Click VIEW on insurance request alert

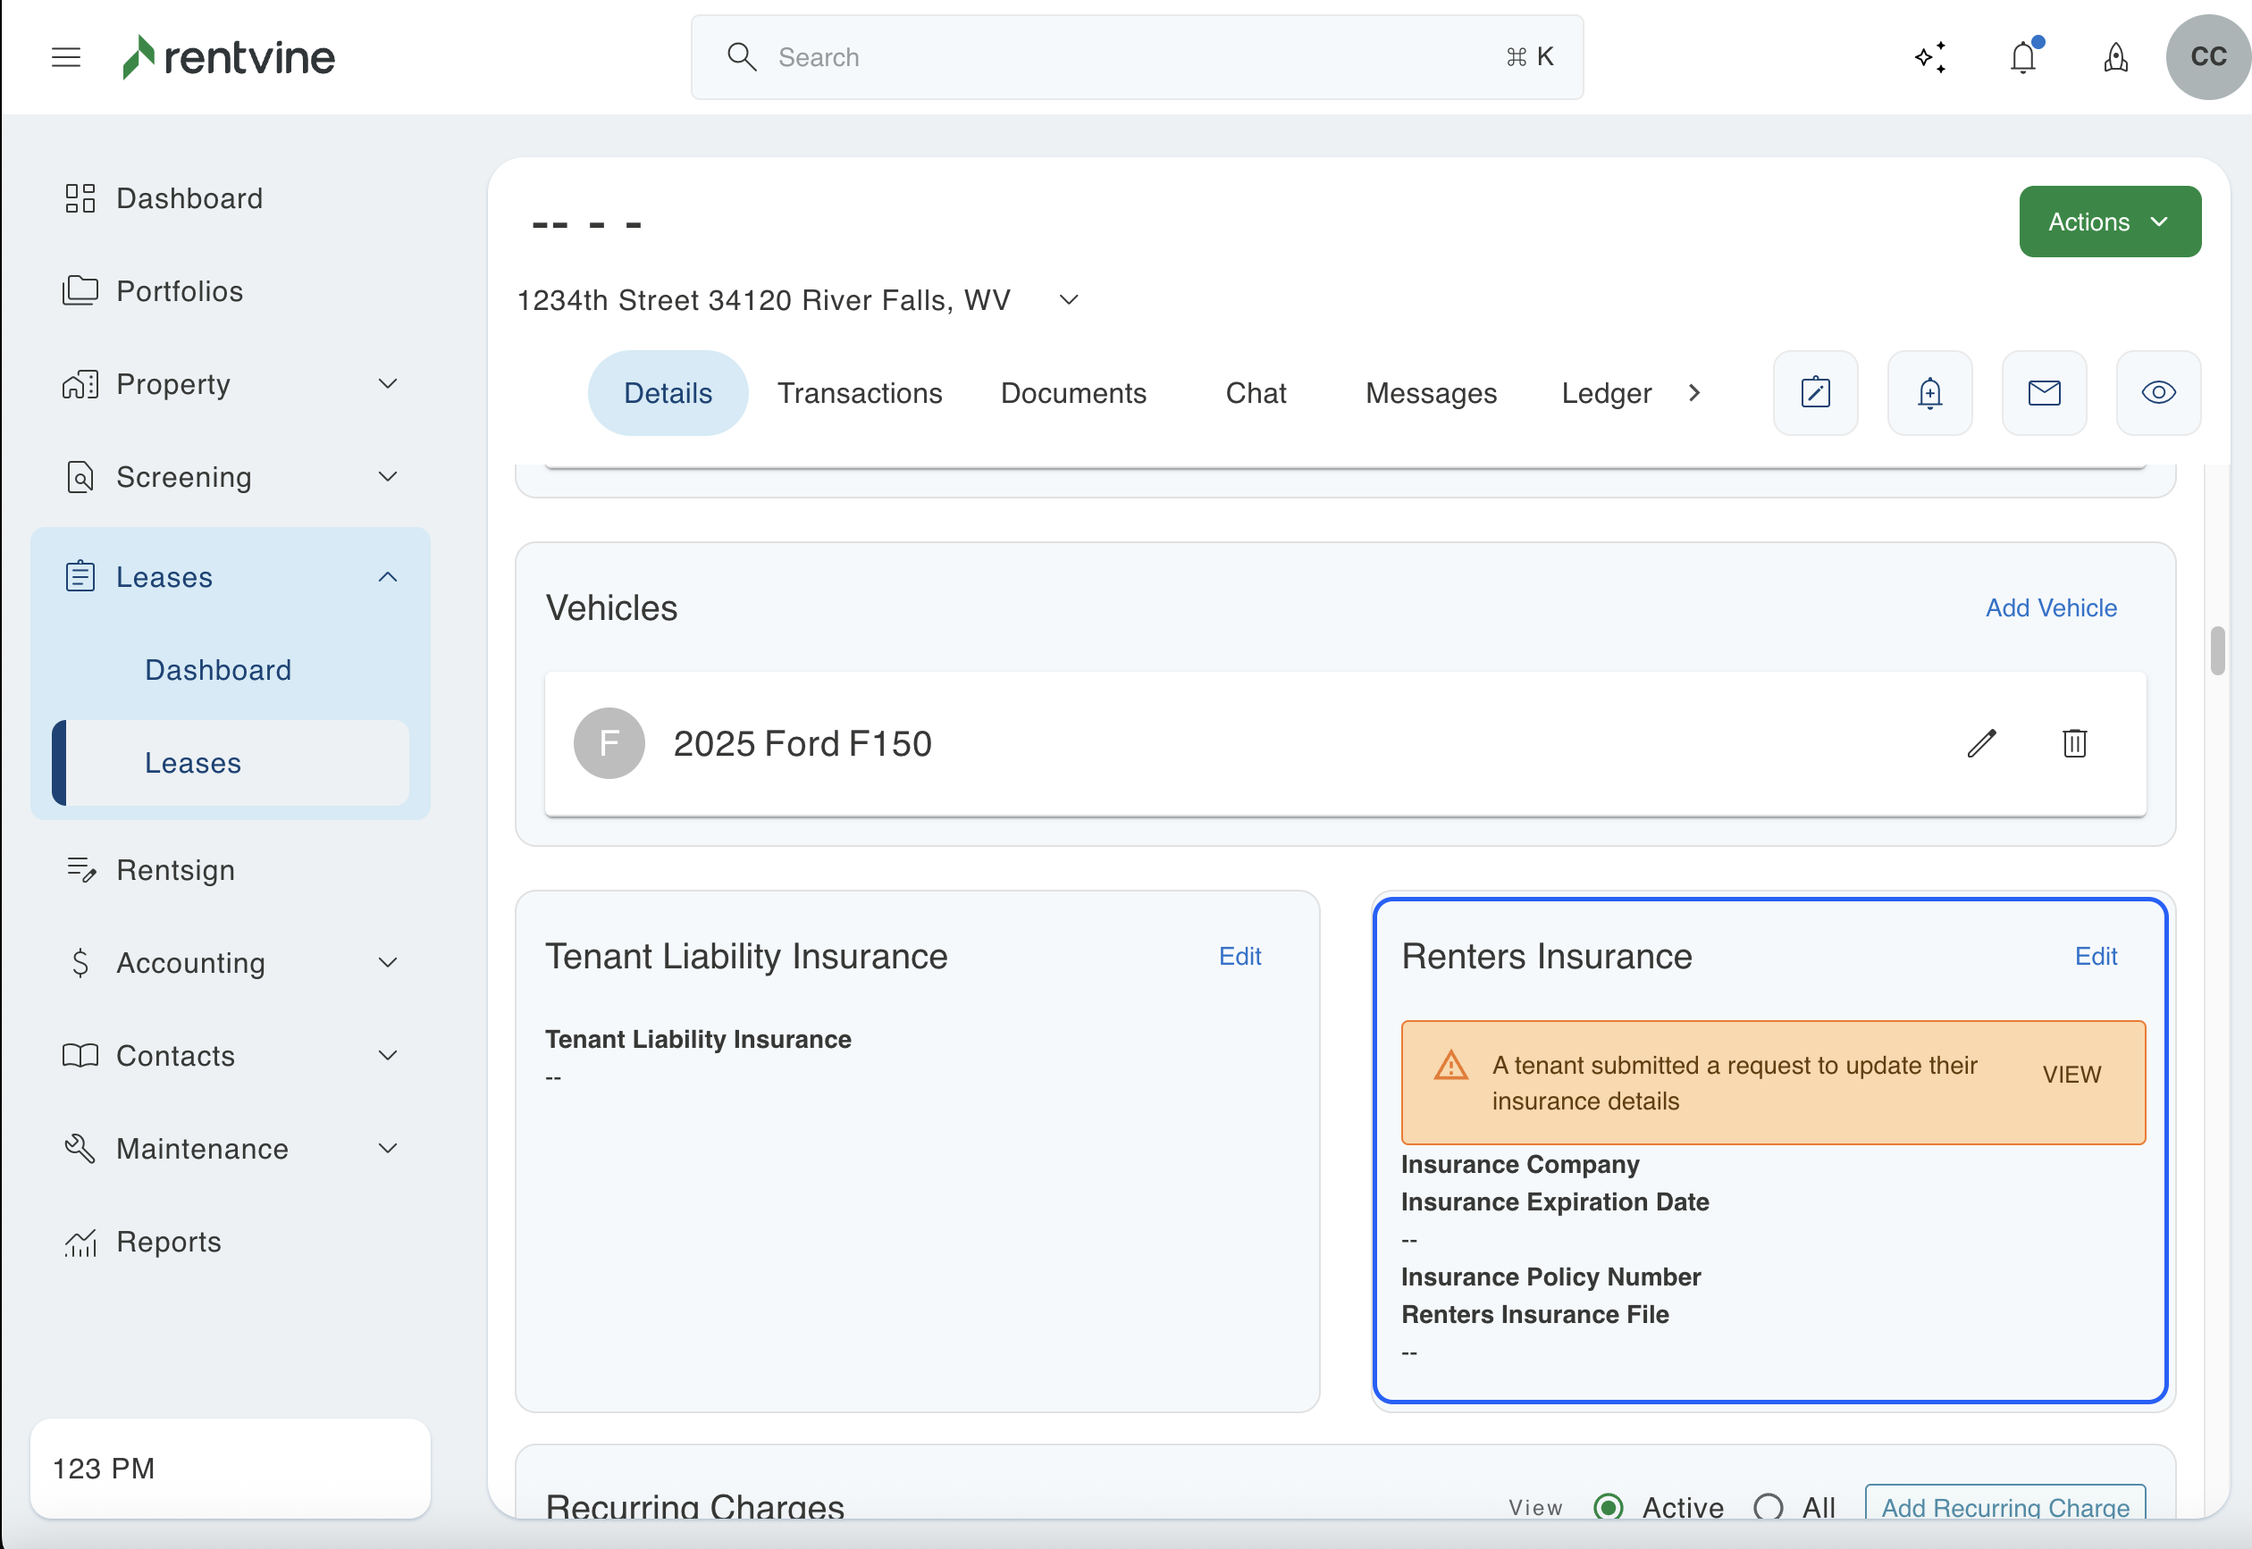(2071, 1075)
